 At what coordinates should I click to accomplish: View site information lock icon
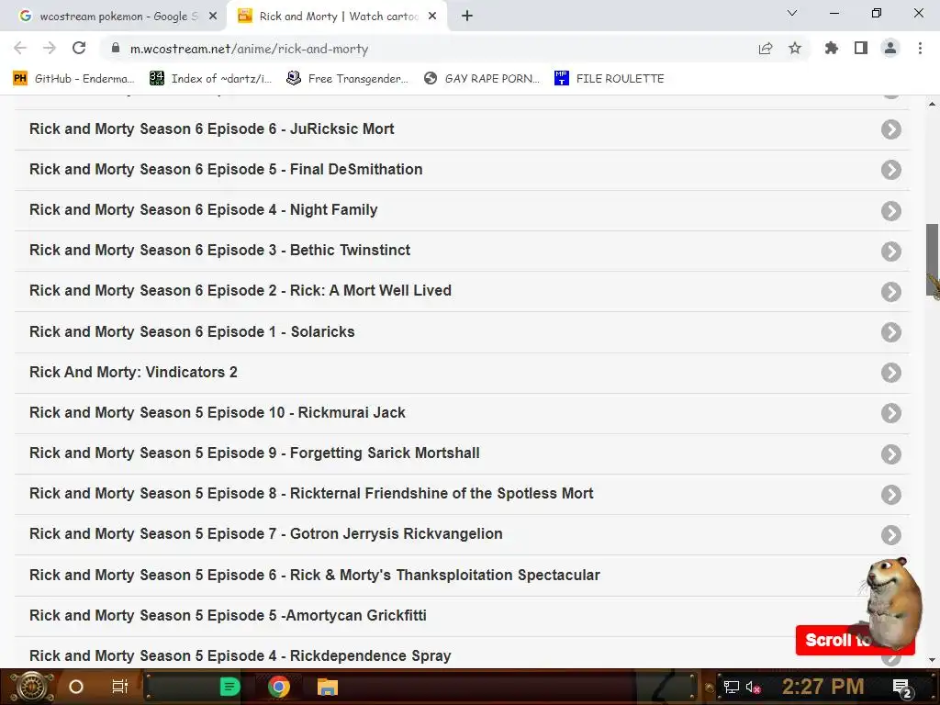tap(116, 48)
